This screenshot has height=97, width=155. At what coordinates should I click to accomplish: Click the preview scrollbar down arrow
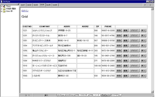point(152,92)
